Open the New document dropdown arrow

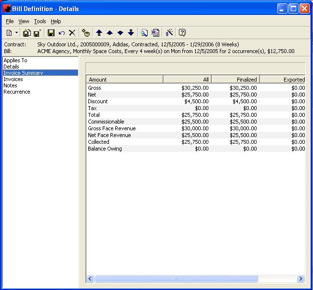tap(16, 33)
